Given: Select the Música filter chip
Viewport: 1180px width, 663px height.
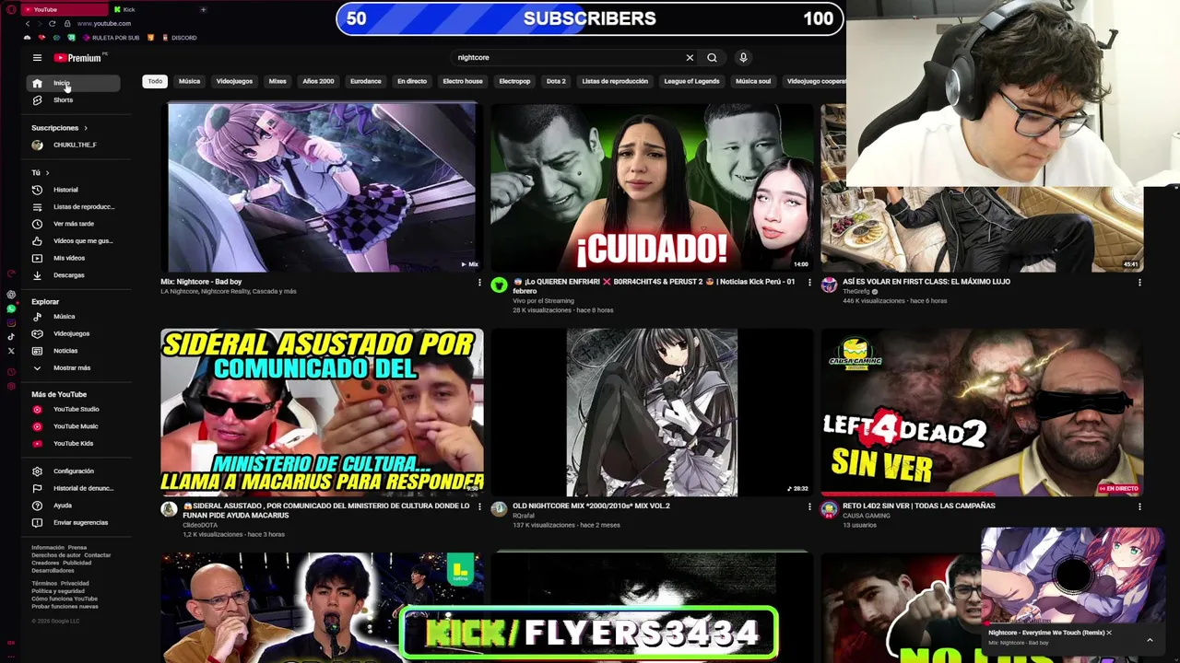Looking at the screenshot, I should click(x=189, y=81).
